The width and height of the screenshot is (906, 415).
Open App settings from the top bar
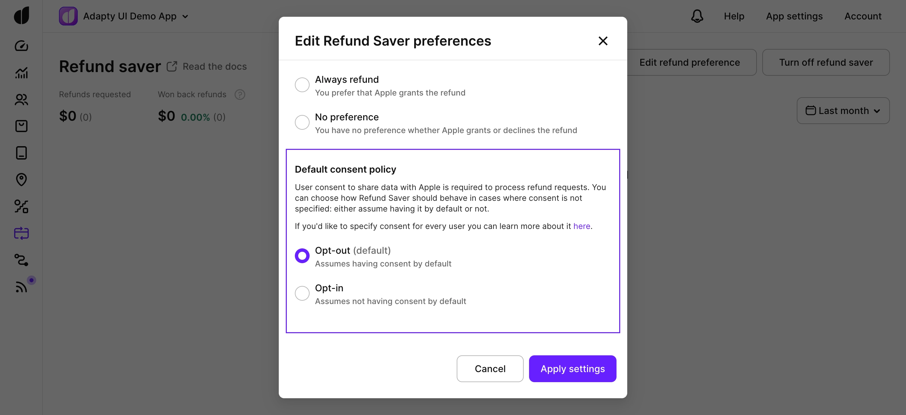pyautogui.click(x=794, y=16)
